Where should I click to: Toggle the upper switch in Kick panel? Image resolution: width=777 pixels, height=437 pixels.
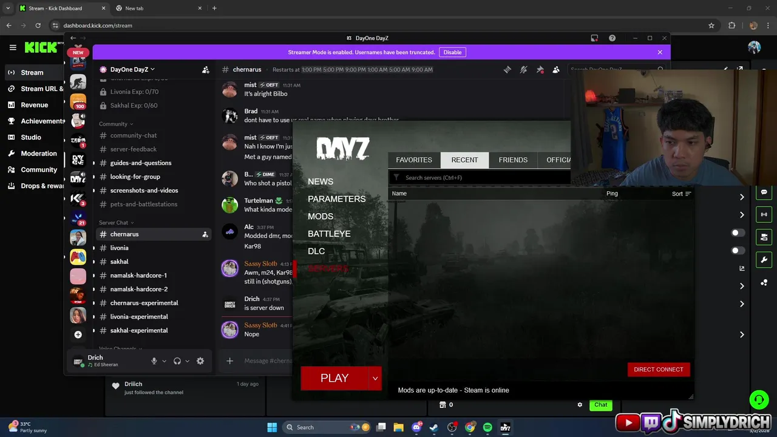737,233
